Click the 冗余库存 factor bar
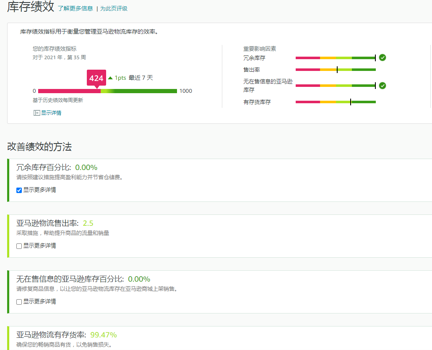Screen dimensions: 432x350 coord(336,58)
